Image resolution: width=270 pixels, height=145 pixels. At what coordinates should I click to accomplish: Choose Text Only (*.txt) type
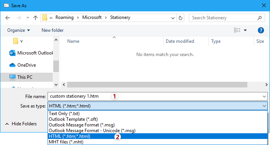157,114
